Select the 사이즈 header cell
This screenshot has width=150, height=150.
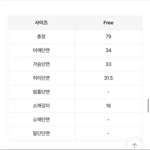[41, 23]
